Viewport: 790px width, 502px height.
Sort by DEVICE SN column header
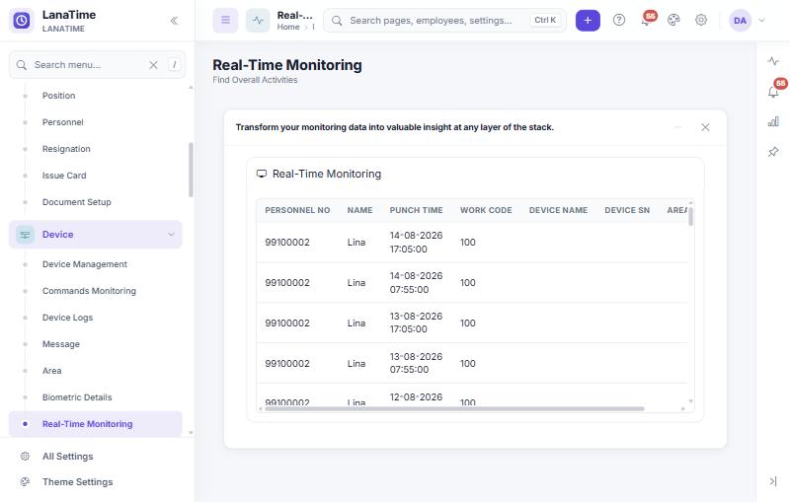click(627, 210)
